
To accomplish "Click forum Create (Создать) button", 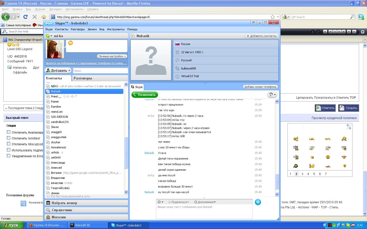I will tap(348, 108).
